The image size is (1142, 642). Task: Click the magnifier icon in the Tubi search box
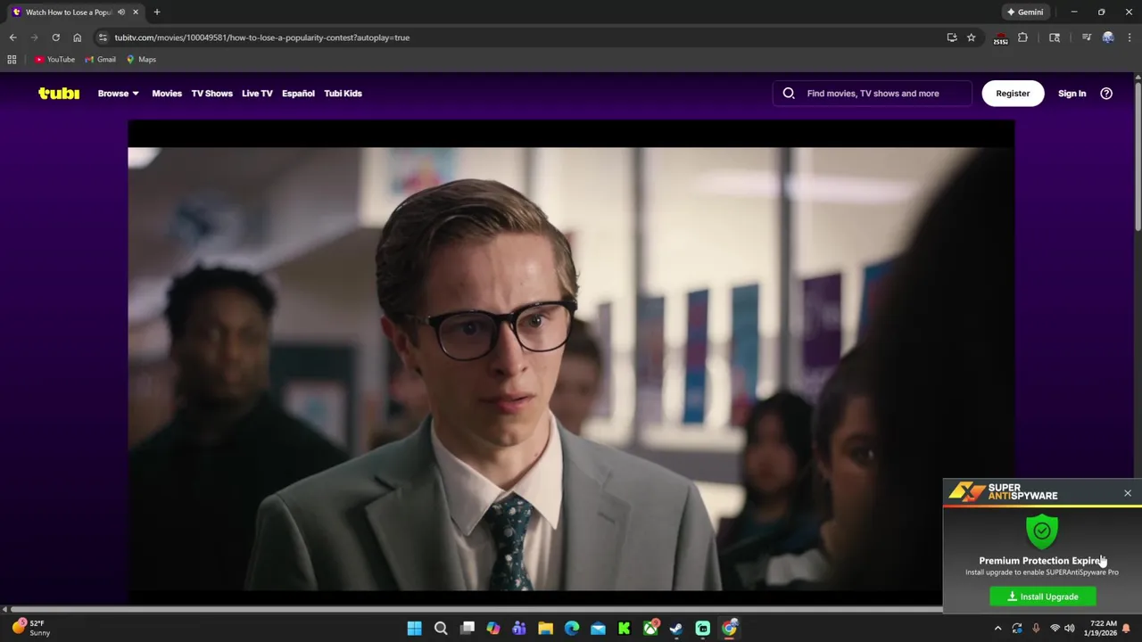coord(789,93)
